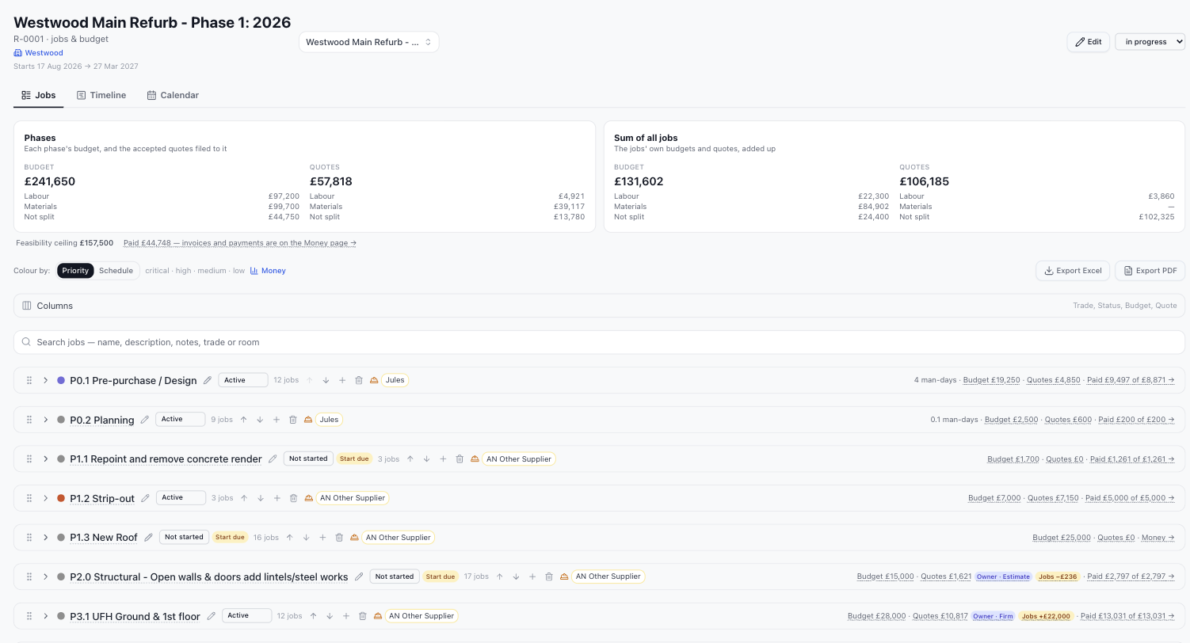This screenshot has width=1190, height=643.
Task: Move P0.1 Pre-purchase / Design phase down
Action: 326,380
